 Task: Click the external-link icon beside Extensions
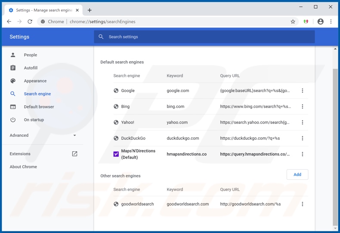click(x=74, y=154)
